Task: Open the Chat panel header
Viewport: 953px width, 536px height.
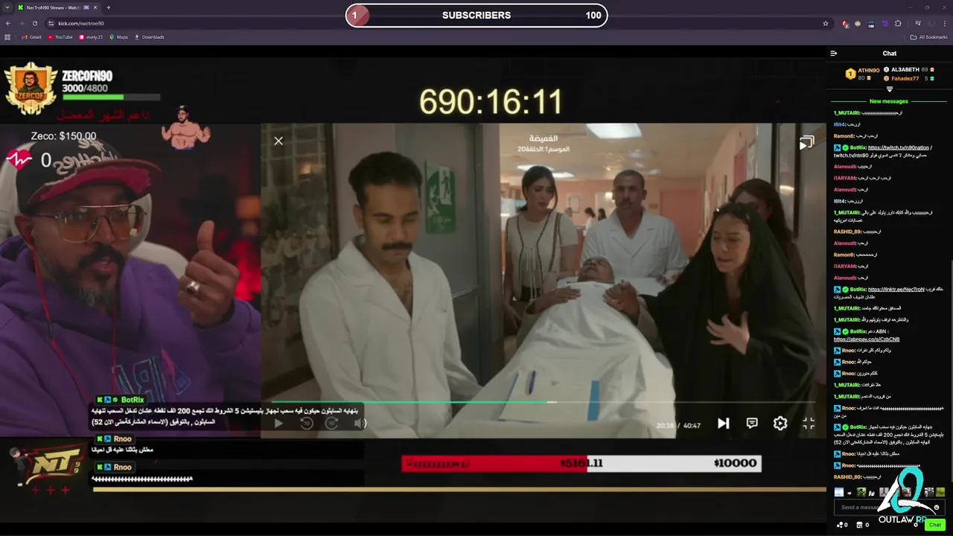Action: 890,54
